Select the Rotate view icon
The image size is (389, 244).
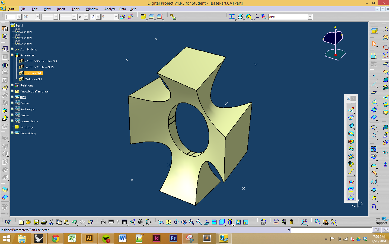pyautogui.click(x=184, y=222)
